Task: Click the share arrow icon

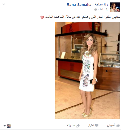Action: 78,126
